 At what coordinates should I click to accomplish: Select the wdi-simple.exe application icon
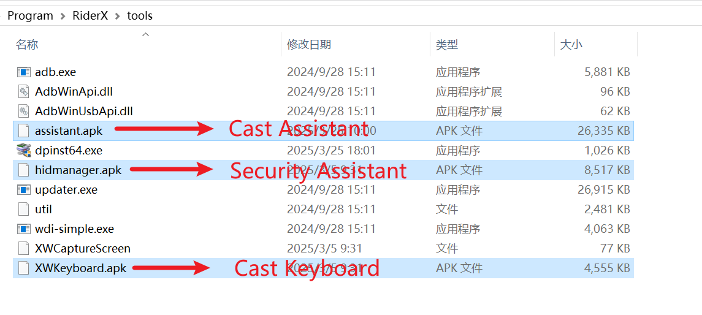pyautogui.click(x=24, y=229)
